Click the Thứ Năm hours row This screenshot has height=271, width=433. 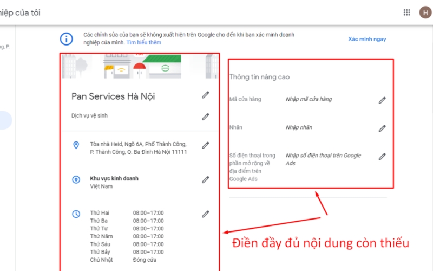127,236
